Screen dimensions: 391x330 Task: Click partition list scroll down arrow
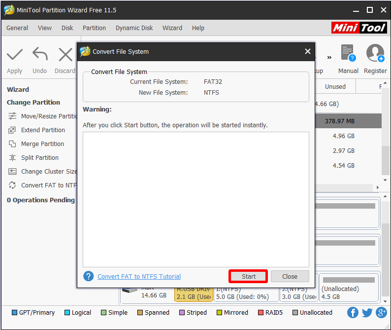click(x=385, y=180)
